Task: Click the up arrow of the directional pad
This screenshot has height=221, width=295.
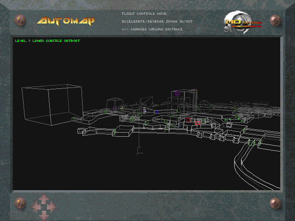Action: click(x=44, y=199)
